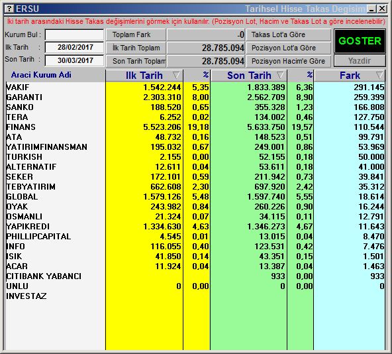This screenshot has width=392, height=354.
Task: Select the TEBYATIRIM row name
Action: (x=30, y=187)
